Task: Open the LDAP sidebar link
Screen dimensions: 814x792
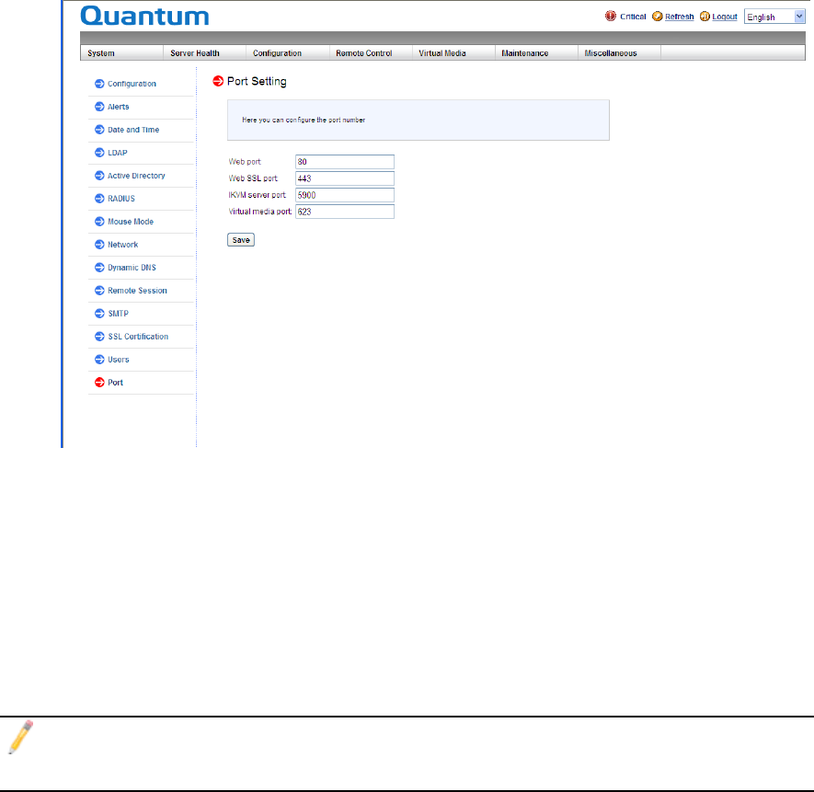Action: click(118, 152)
